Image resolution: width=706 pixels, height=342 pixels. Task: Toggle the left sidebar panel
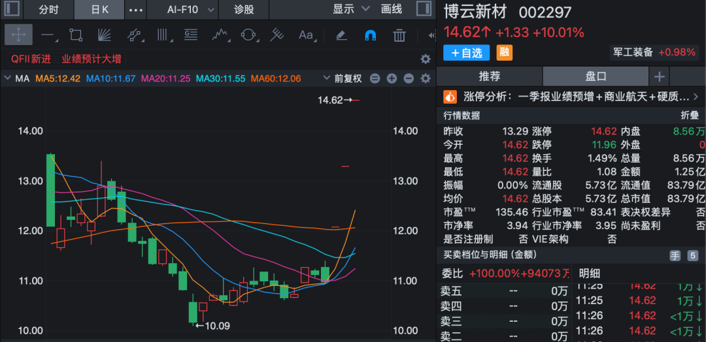(12, 9)
